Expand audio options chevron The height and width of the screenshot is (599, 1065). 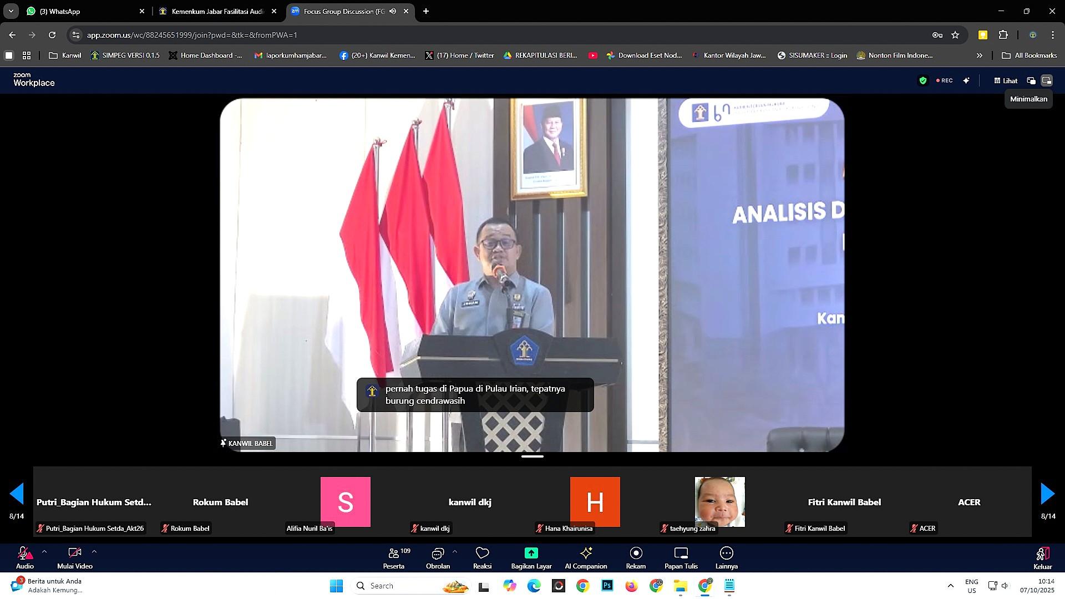pyautogui.click(x=44, y=551)
